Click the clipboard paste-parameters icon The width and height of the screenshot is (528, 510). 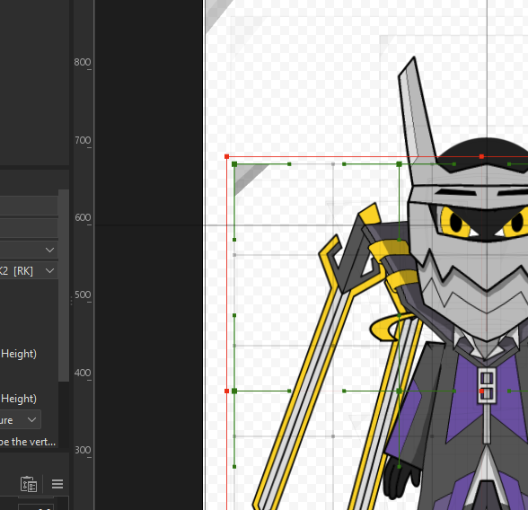[x=29, y=484]
